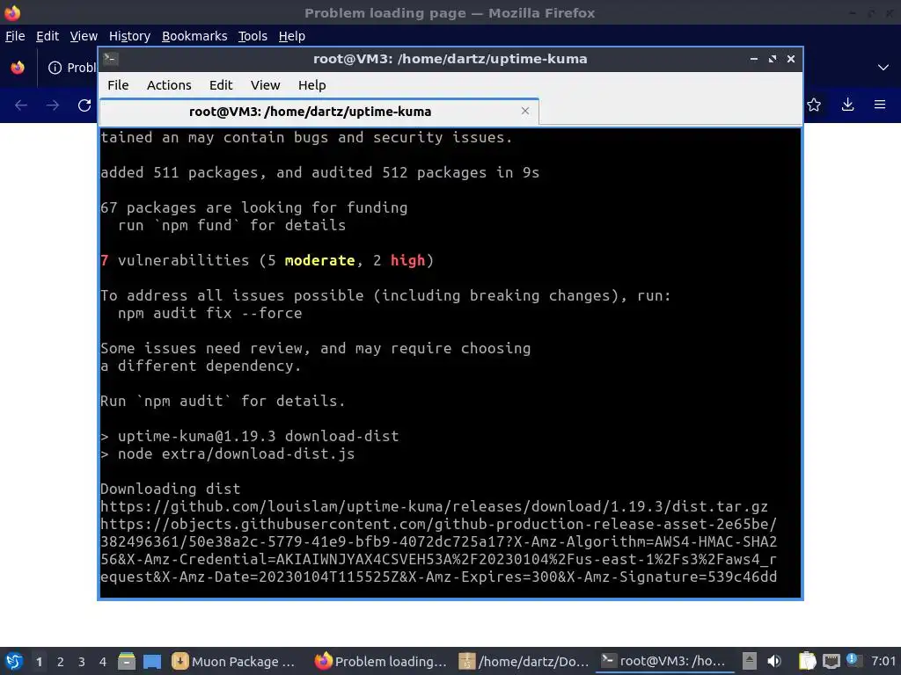This screenshot has width=901, height=675.
Task: Click 'added 511 packages' line
Action: click(319, 173)
